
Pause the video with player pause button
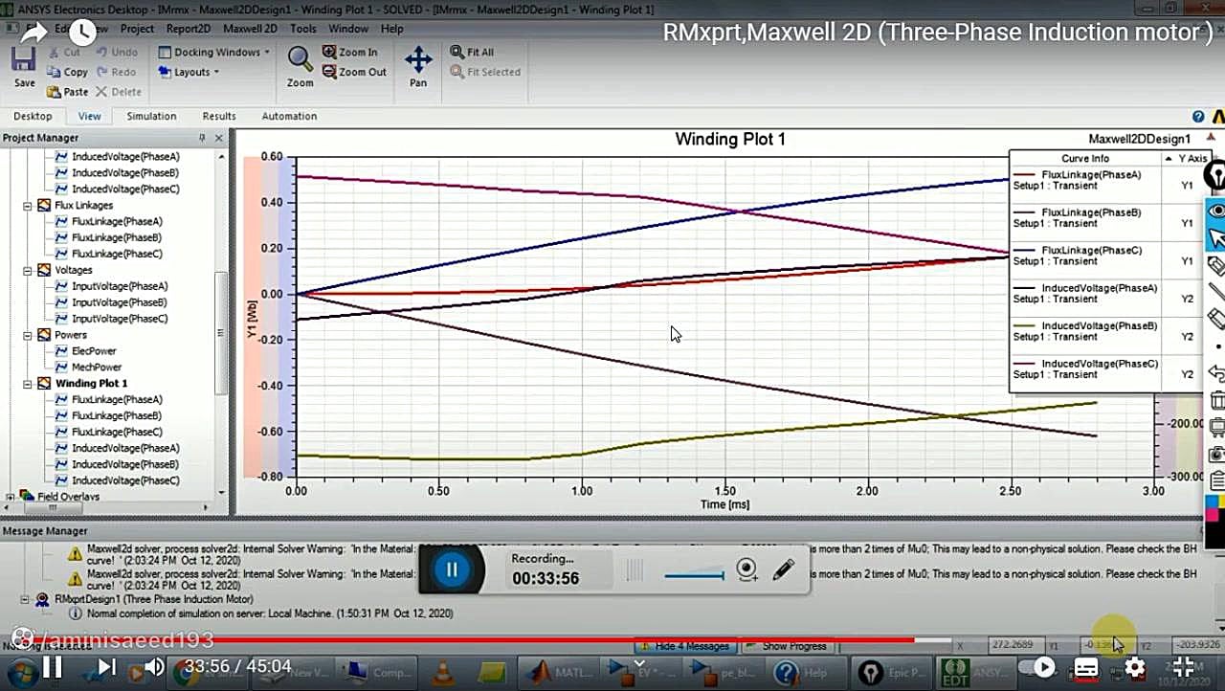click(52, 667)
